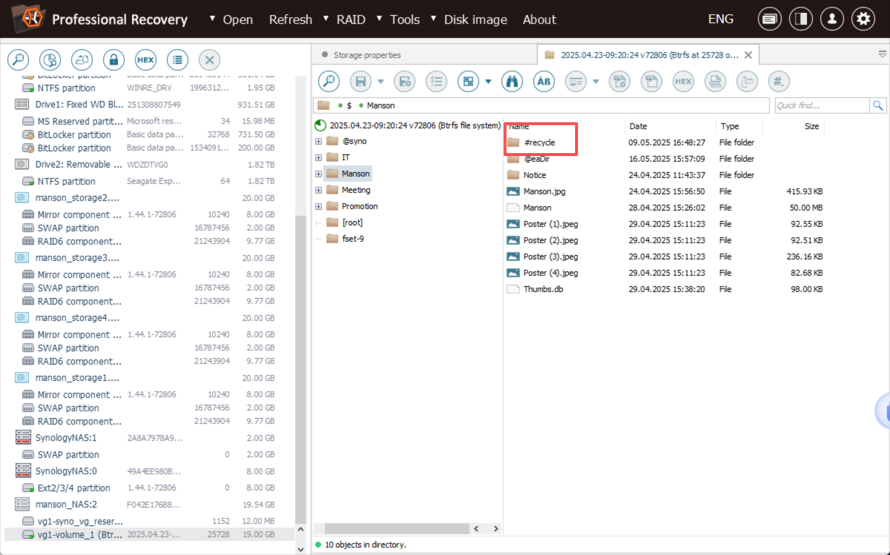Click the scan magnifier icon in file browser toolbar
The width and height of the screenshot is (890, 555).
click(x=329, y=81)
